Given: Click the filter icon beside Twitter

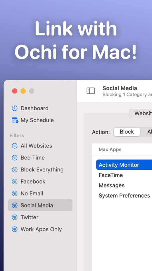Looking at the screenshot, I should (15, 217).
